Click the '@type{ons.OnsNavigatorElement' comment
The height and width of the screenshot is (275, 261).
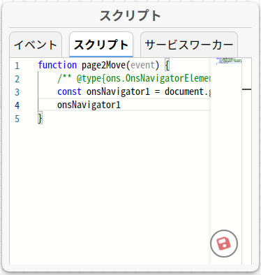(143, 79)
